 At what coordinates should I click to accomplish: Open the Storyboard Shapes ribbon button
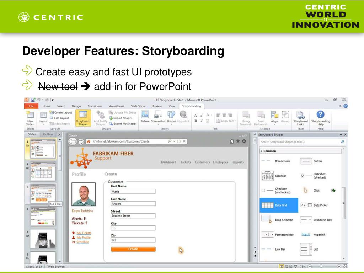(83, 118)
